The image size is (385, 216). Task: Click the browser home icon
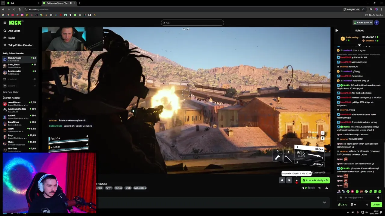tap(20, 9)
